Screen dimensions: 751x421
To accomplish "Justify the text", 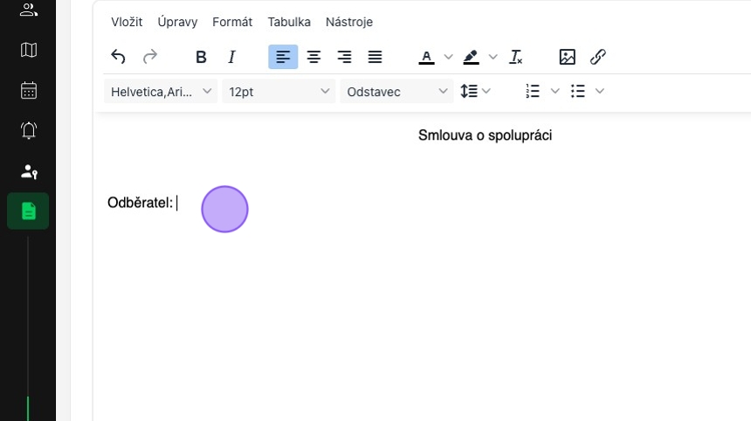I will pos(375,57).
